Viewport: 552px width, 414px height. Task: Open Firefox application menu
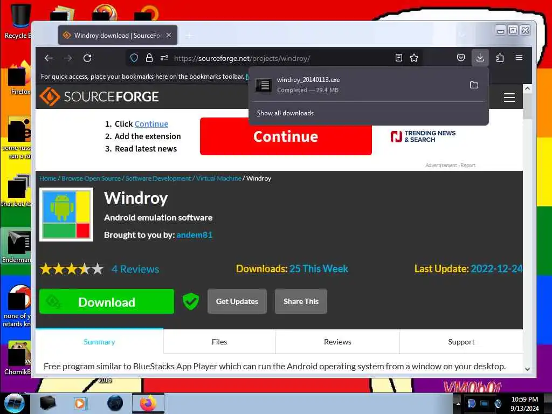[519, 58]
